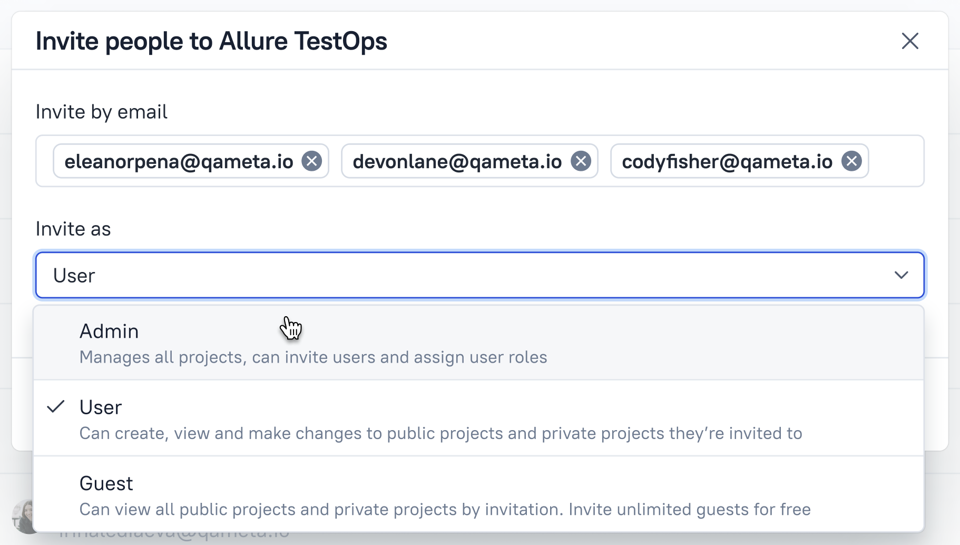Click the Invite as label
This screenshot has width=960, height=545.
point(73,228)
